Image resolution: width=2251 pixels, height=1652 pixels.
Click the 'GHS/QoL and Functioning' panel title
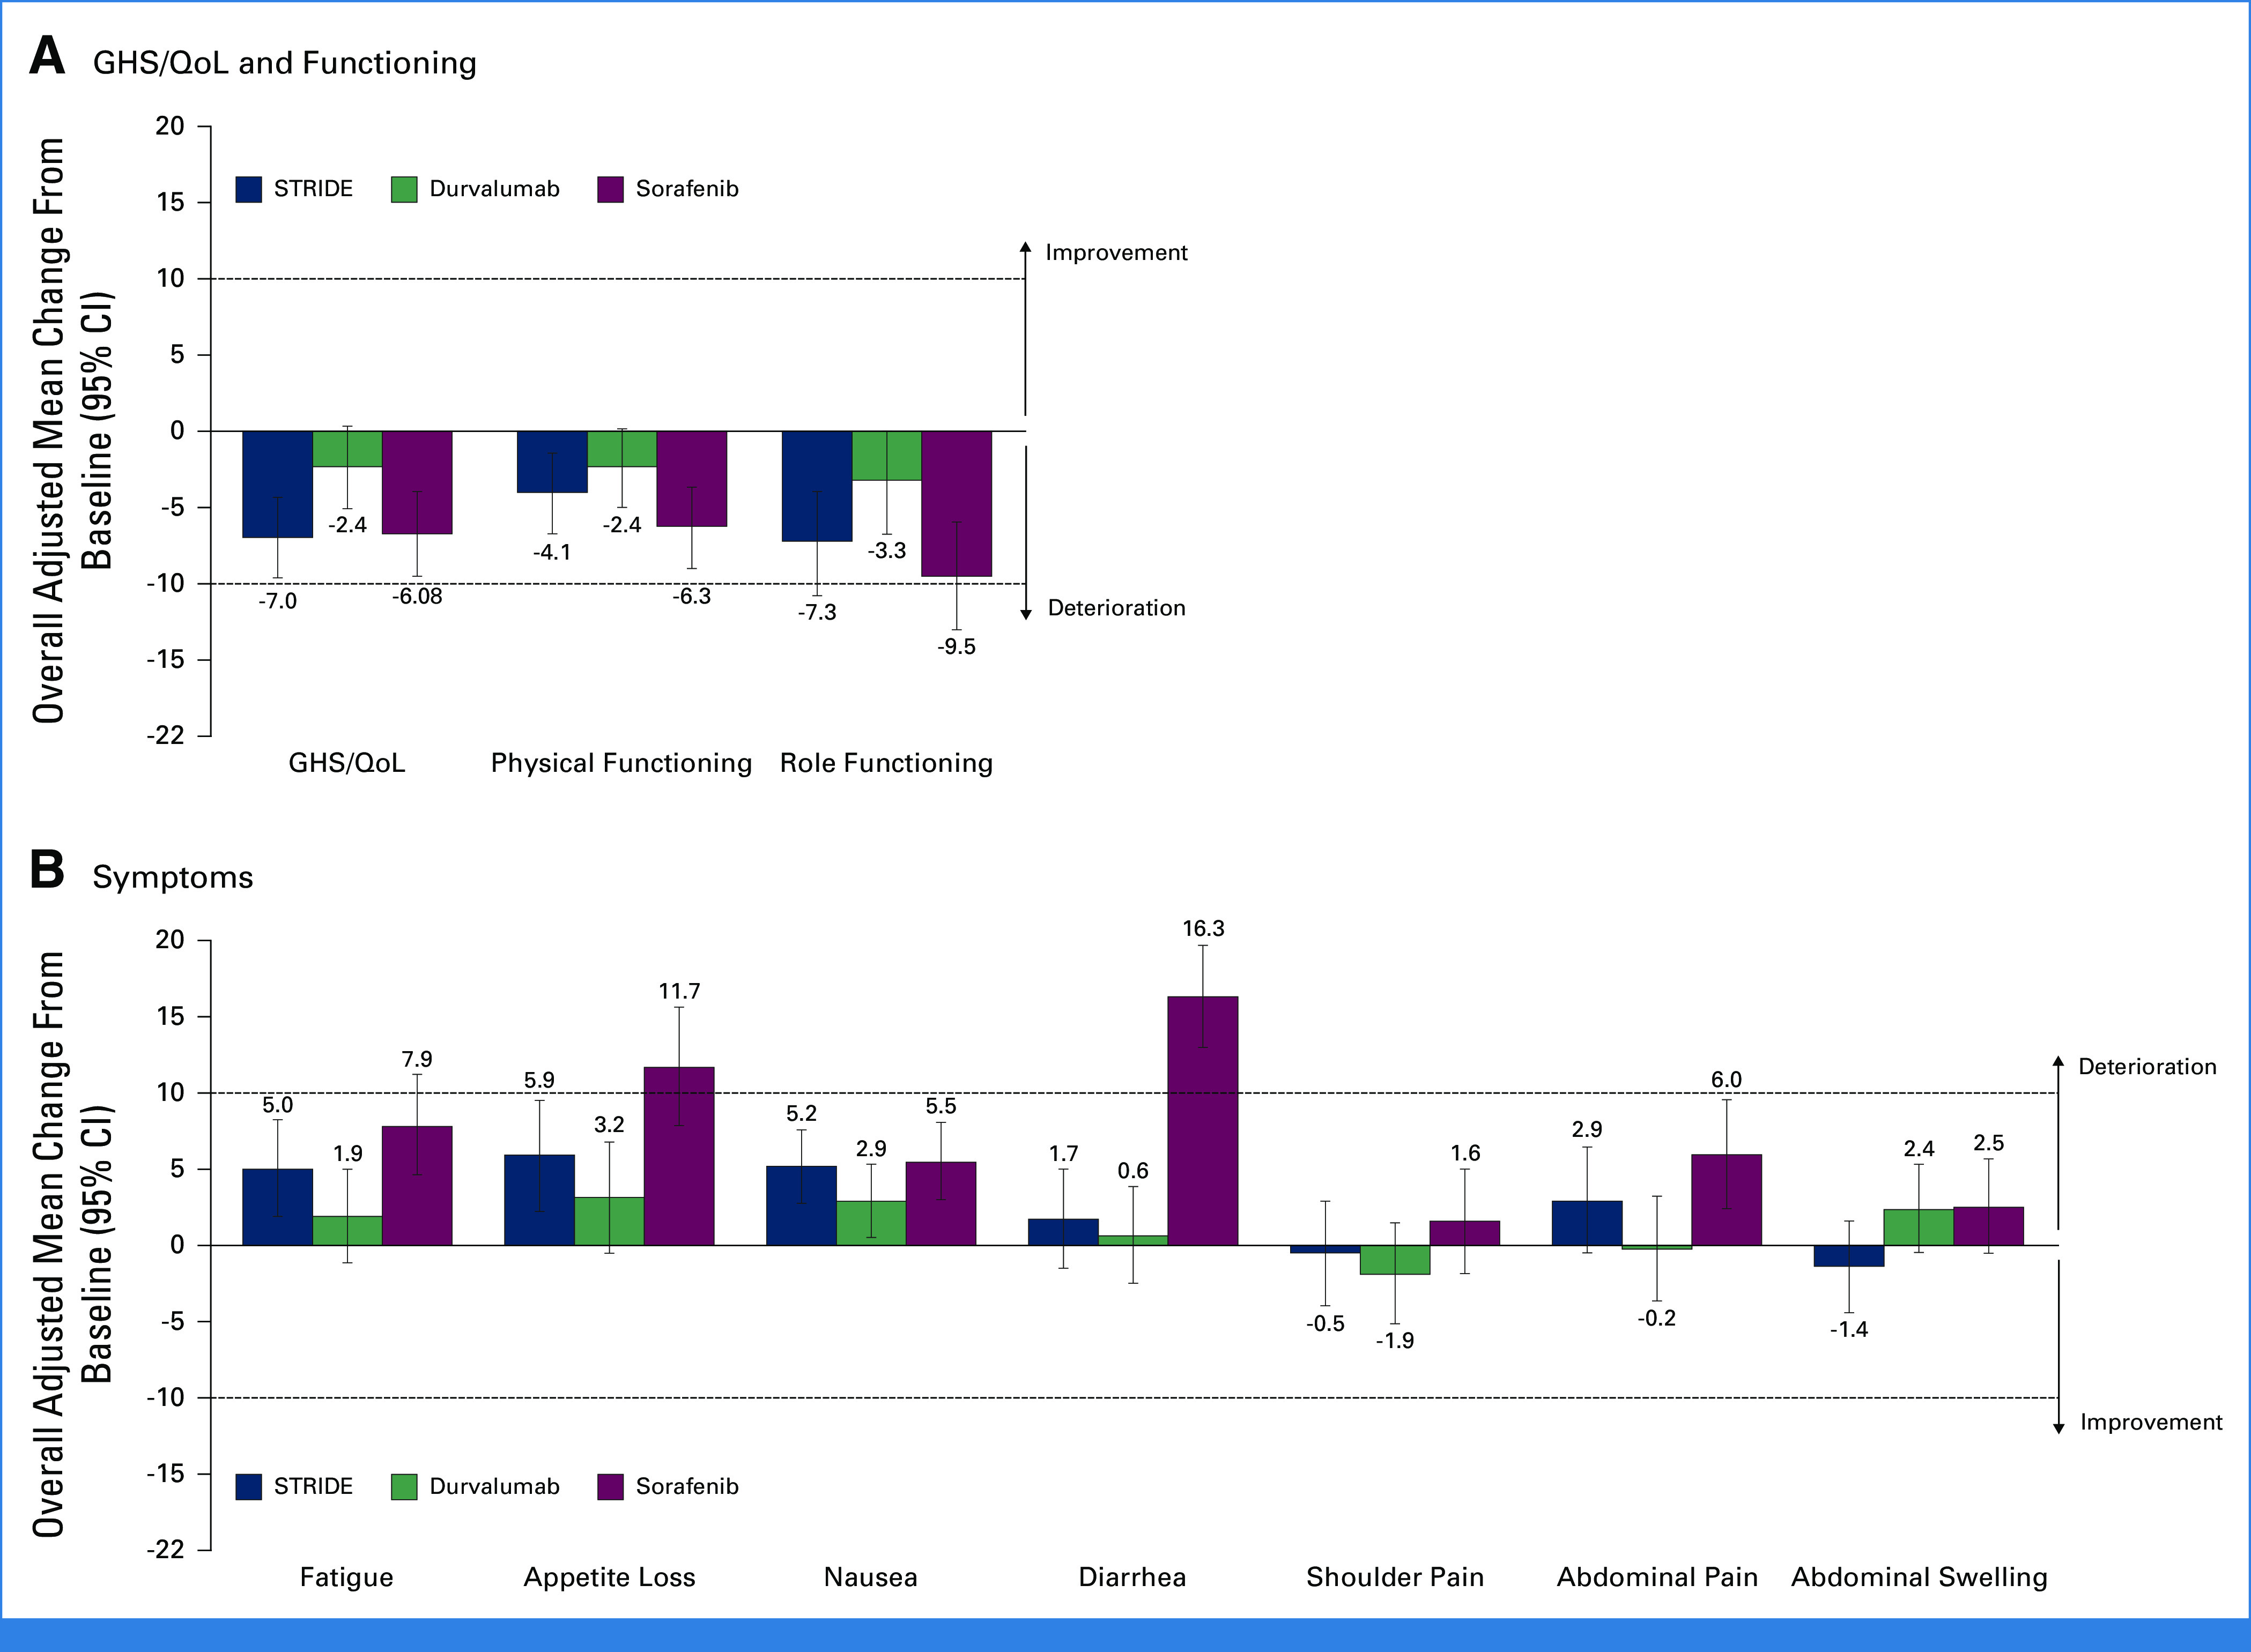click(x=284, y=63)
